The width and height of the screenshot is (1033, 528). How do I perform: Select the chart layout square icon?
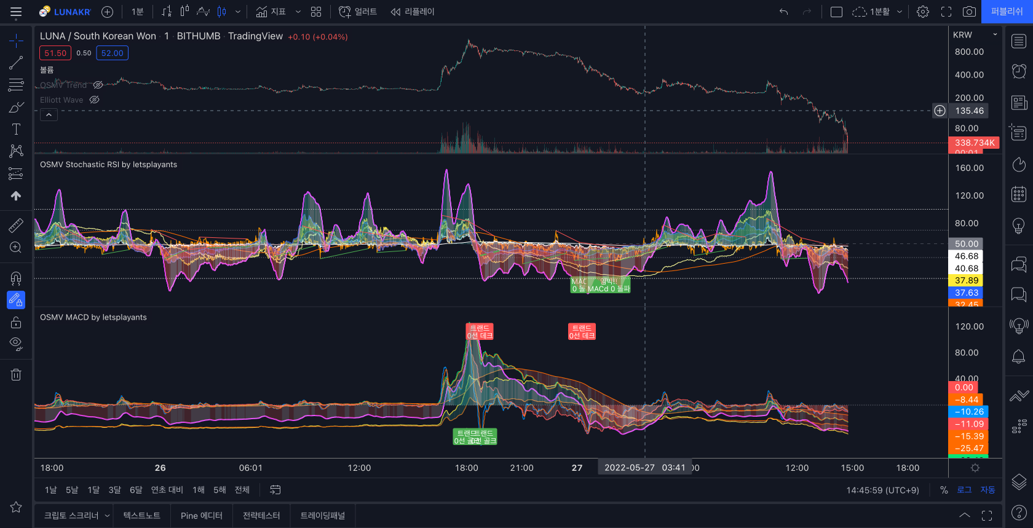[836, 12]
